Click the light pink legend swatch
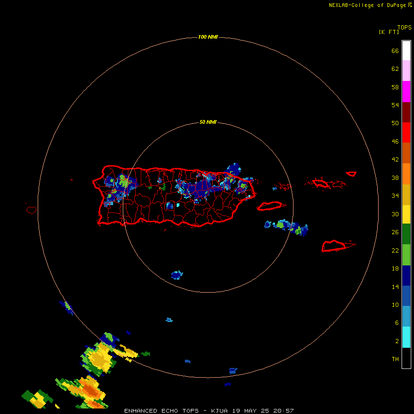 click(x=406, y=71)
